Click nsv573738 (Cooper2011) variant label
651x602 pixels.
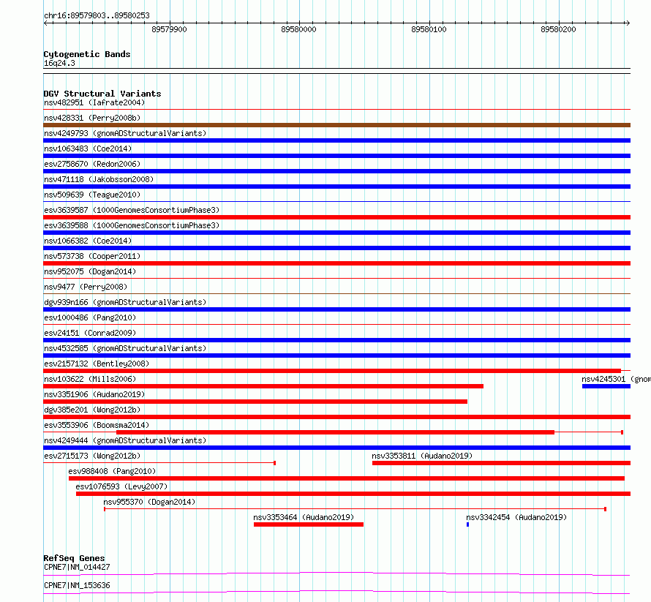click(x=92, y=256)
